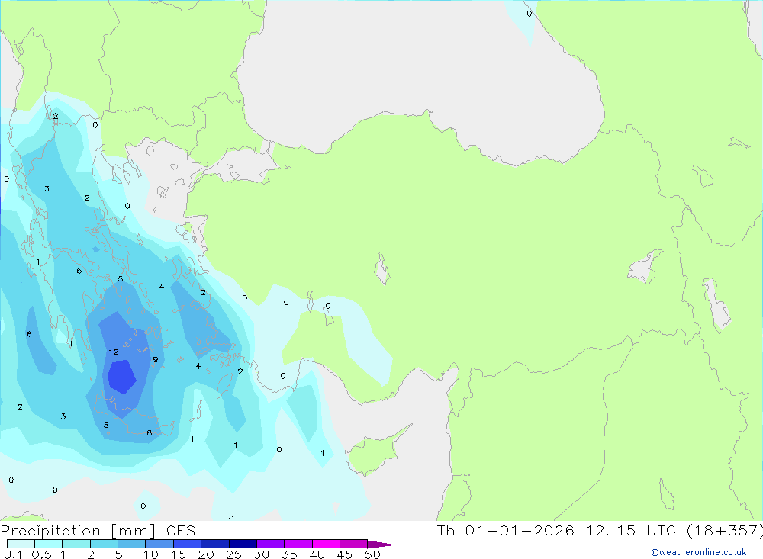Click the above-50 mm arrow tip of legend

[381, 545]
